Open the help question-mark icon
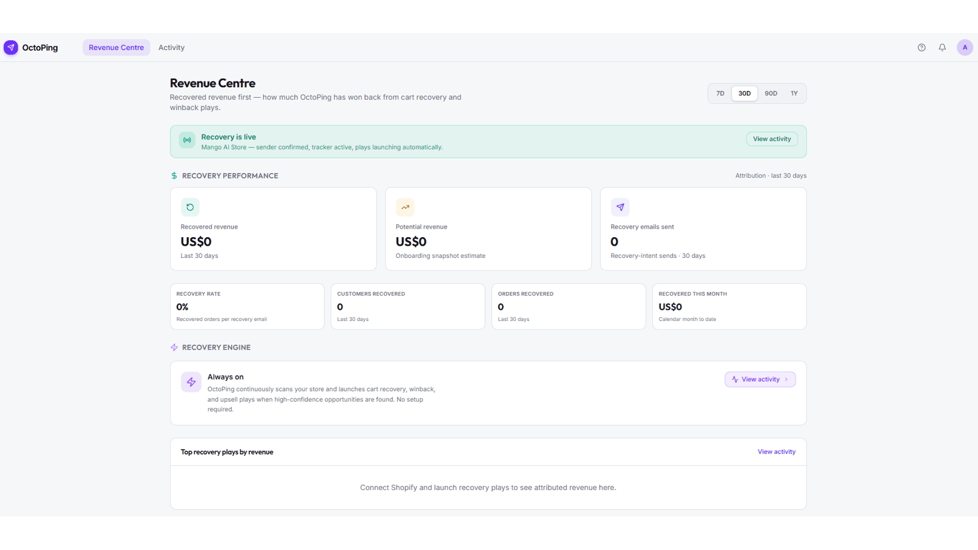Screen dimensions: 978x550 921,48
